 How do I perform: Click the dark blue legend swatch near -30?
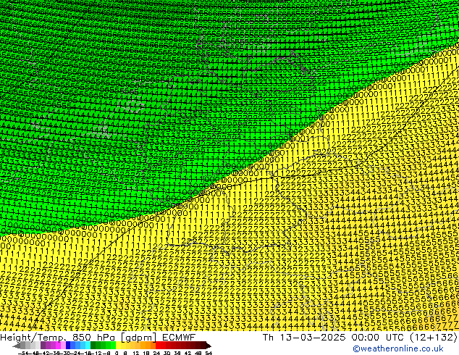click(x=68, y=346)
